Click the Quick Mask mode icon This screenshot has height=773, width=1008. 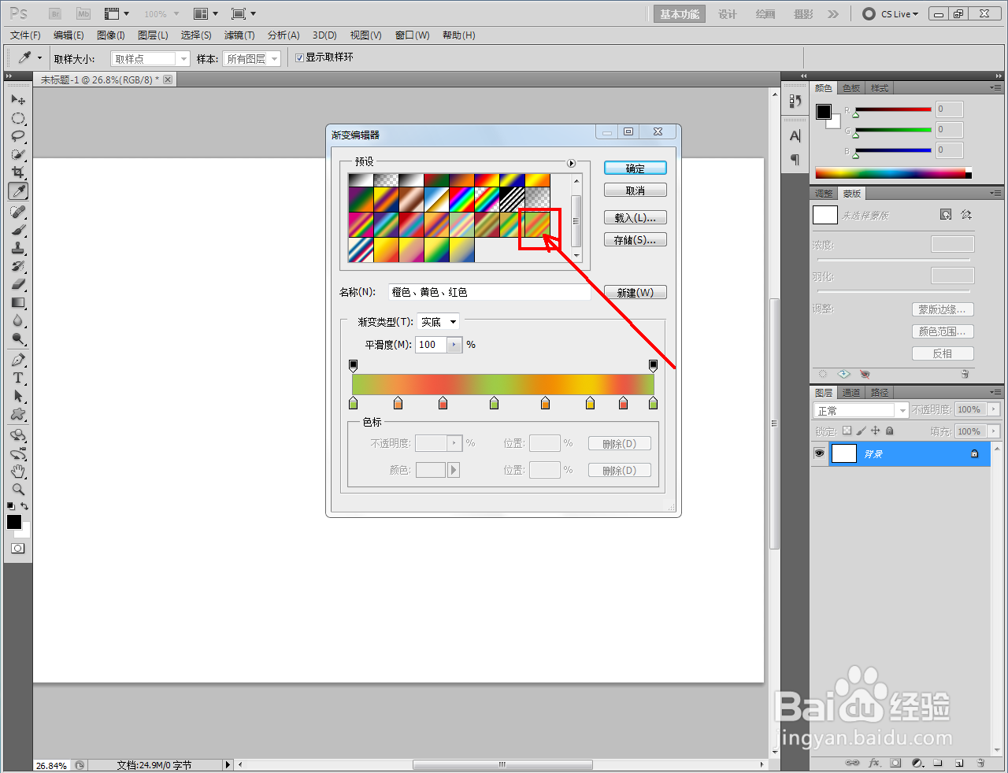point(17,548)
